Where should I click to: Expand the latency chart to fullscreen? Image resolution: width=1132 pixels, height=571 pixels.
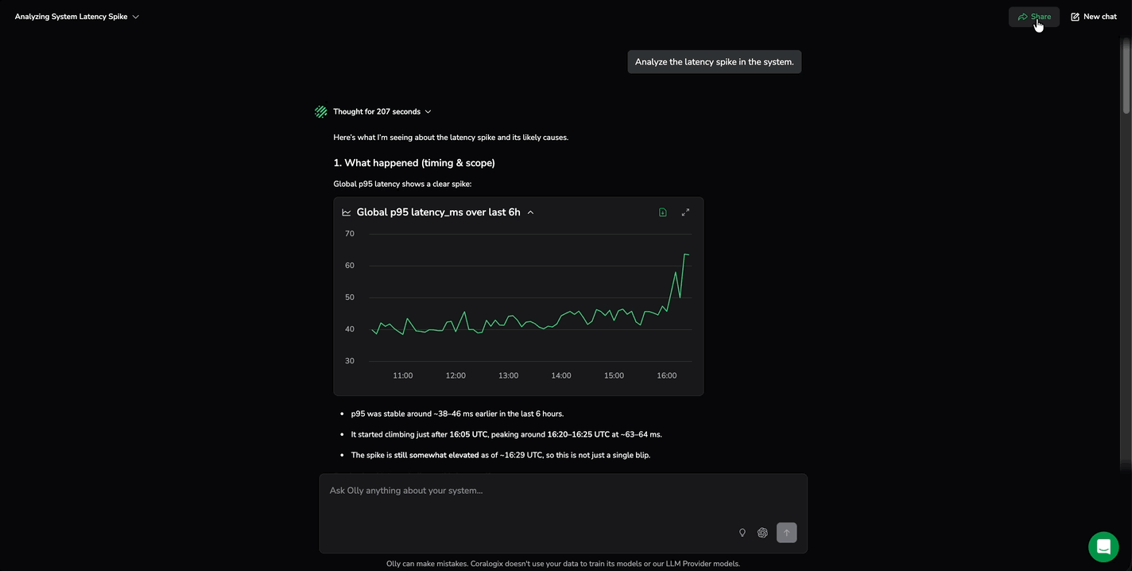pos(685,212)
